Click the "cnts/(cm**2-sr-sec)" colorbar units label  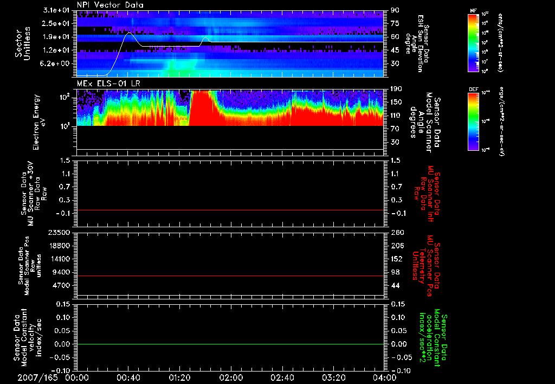[x=500, y=43]
